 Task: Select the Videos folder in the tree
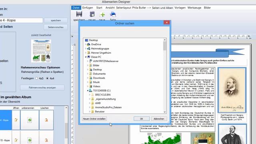tap(96, 86)
